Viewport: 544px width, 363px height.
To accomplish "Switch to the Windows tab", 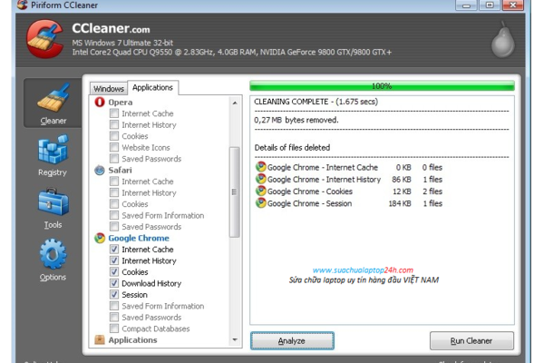I will [108, 88].
